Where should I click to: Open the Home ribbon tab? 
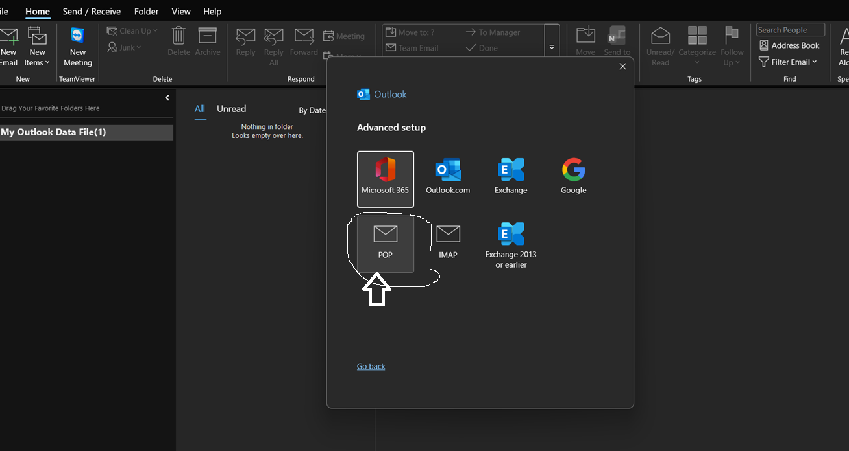[38, 11]
